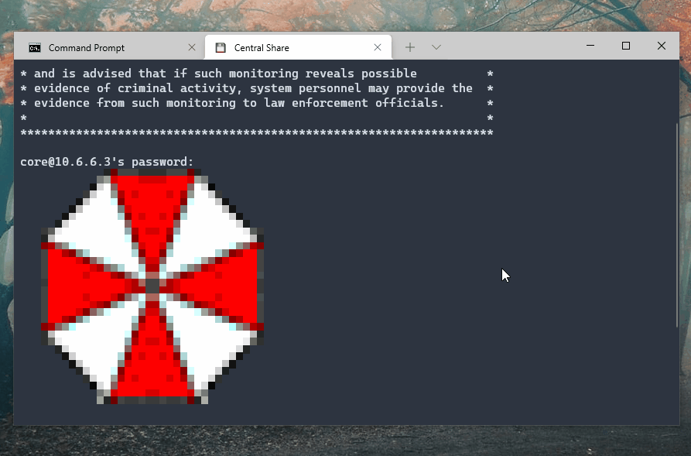The height and width of the screenshot is (456, 691).
Task: Click the line 'evidence of criminal activity'
Action: coord(256,88)
